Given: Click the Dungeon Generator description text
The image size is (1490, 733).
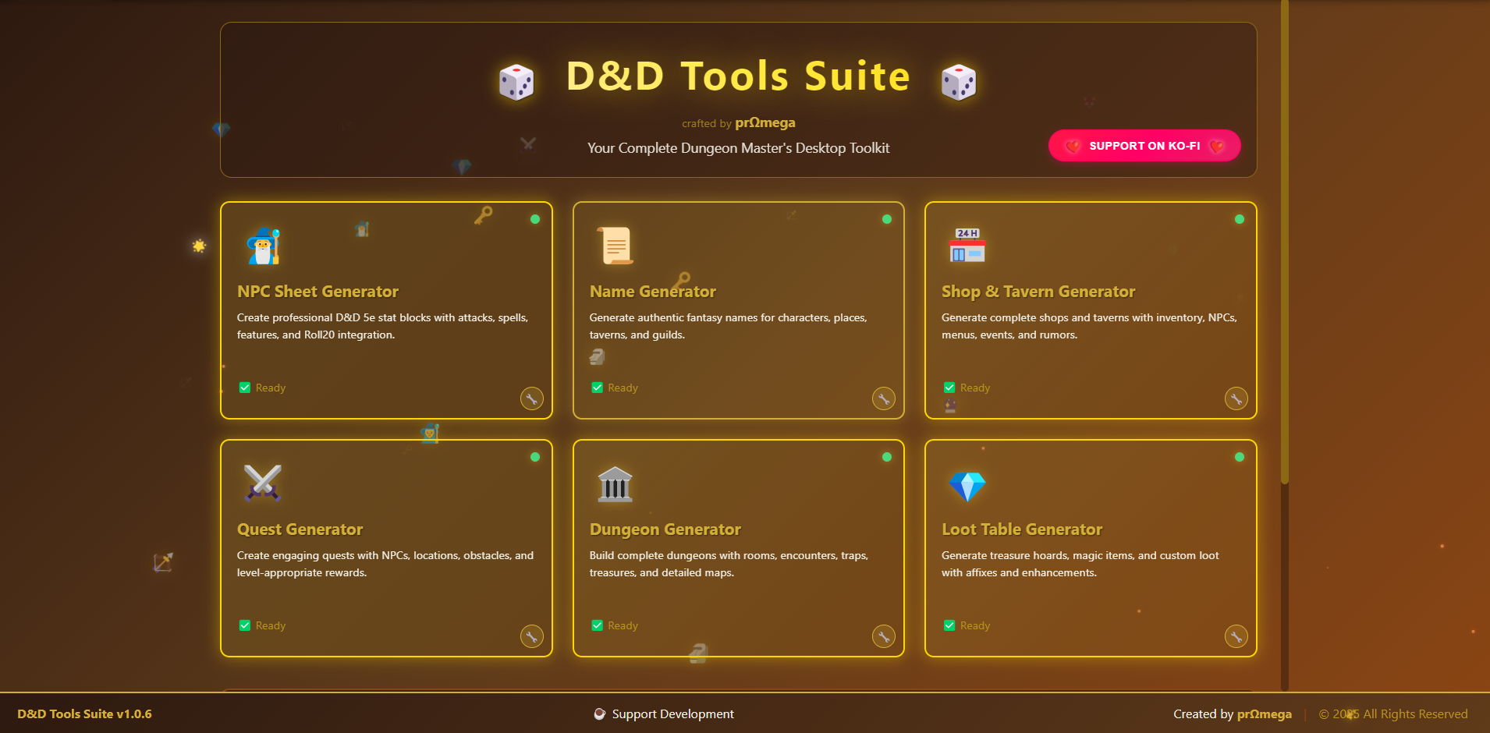Looking at the screenshot, I should pyautogui.click(x=729, y=564).
